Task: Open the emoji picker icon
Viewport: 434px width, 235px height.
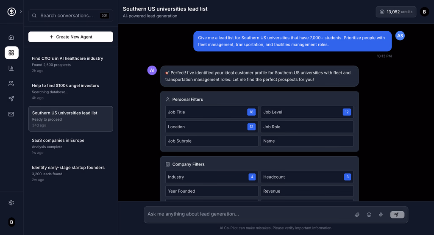Action: tap(369, 215)
